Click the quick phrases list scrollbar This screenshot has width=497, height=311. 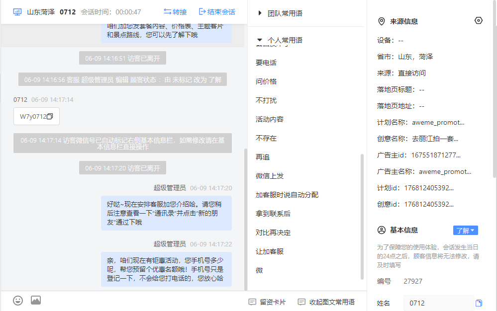[362, 217]
